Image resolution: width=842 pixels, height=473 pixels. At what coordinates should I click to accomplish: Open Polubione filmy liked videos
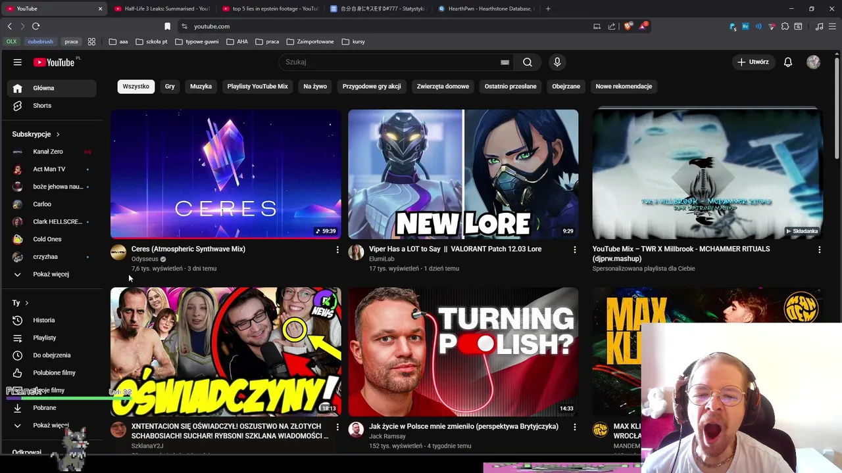[x=51, y=373]
